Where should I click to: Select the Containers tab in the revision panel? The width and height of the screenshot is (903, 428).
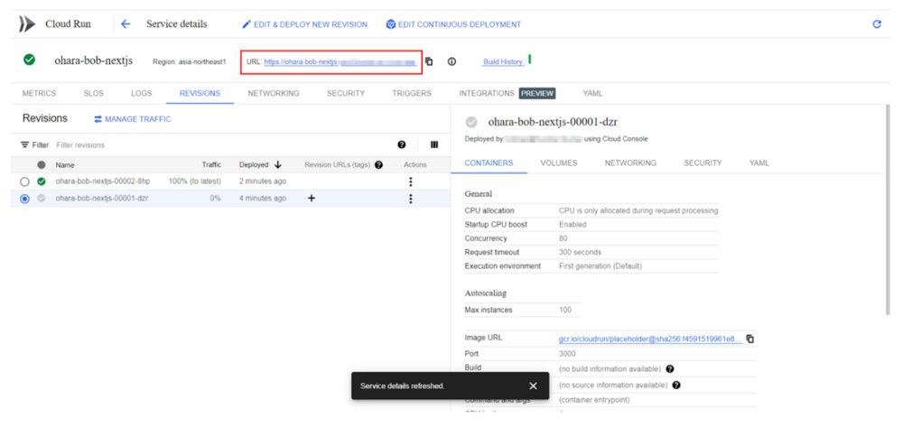489,163
